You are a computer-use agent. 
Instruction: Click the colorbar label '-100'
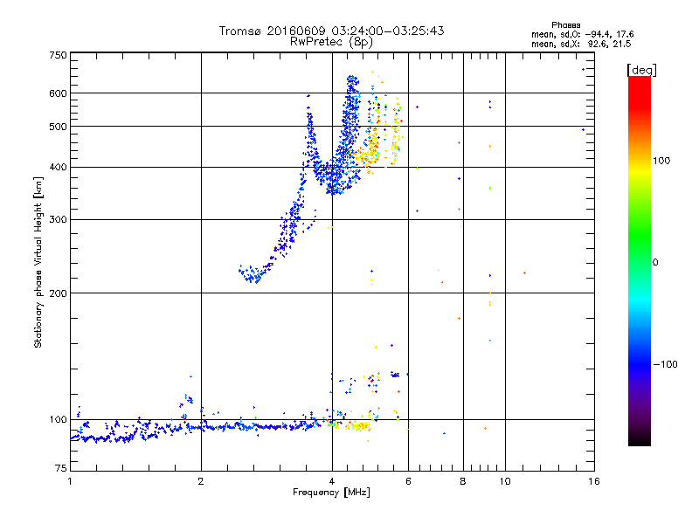[666, 364]
